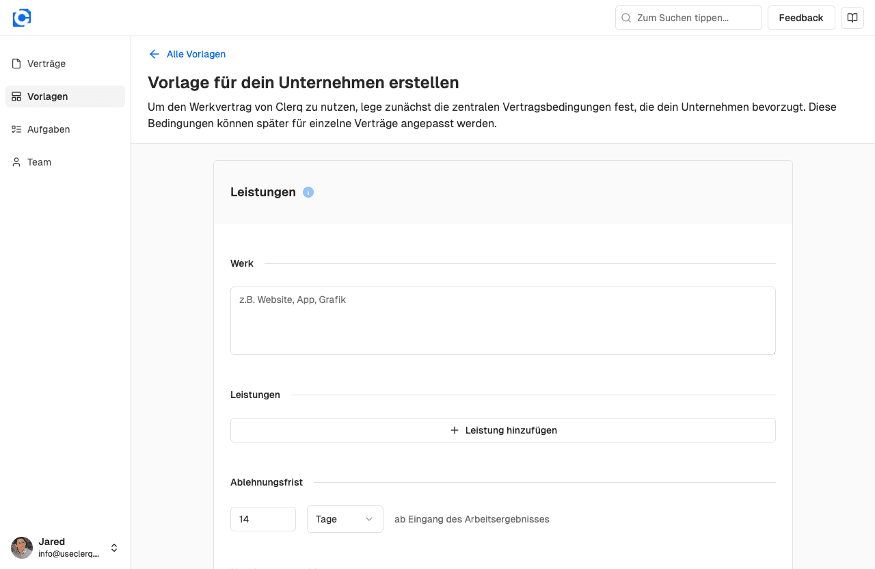Click the Clerq logo
The height and width of the screenshot is (569, 875).
click(x=21, y=17)
